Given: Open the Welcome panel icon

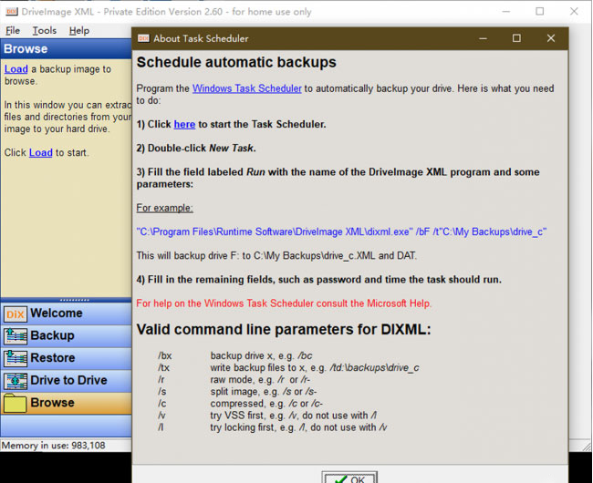Looking at the screenshot, I should pos(16,313).
